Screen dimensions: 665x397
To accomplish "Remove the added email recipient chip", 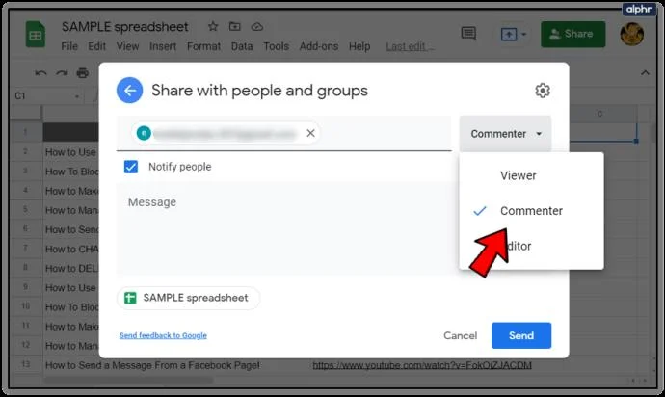I will coord(310,133).
